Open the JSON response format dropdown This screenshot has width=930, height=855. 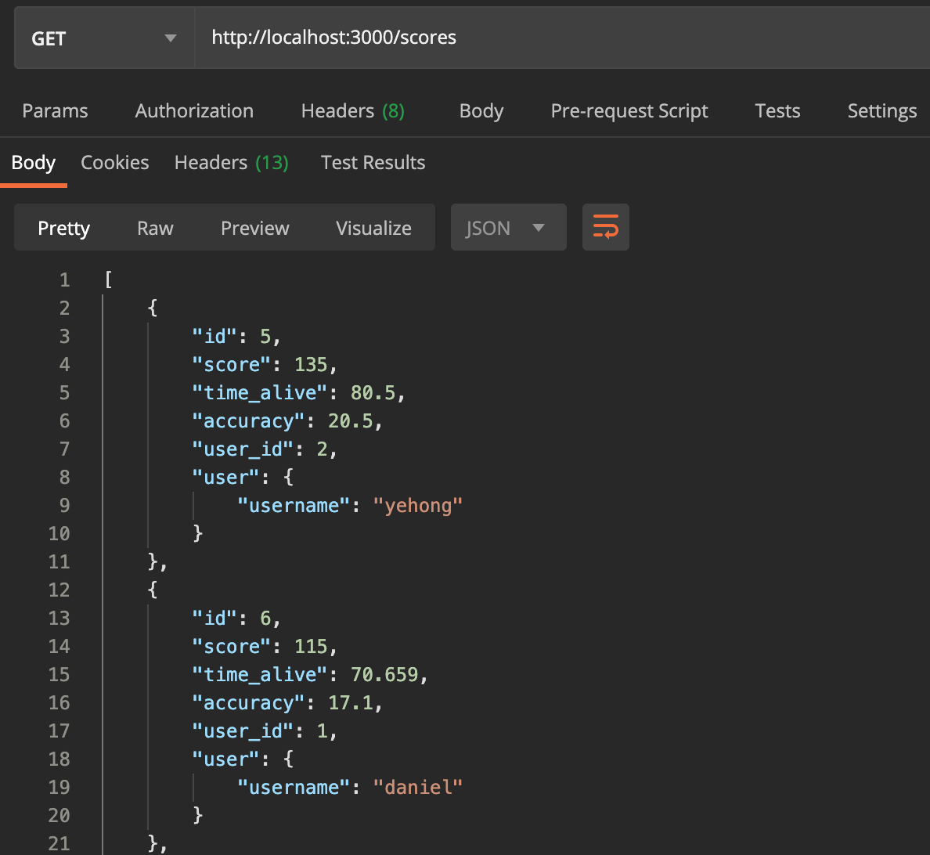[x=507, y=227]
